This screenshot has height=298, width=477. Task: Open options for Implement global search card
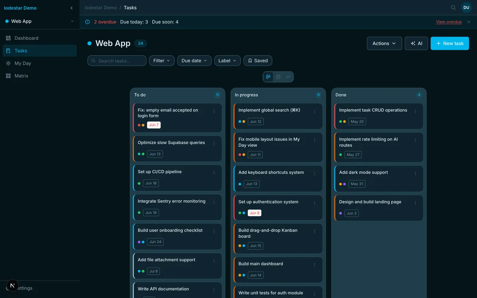[x=315, y=111]
